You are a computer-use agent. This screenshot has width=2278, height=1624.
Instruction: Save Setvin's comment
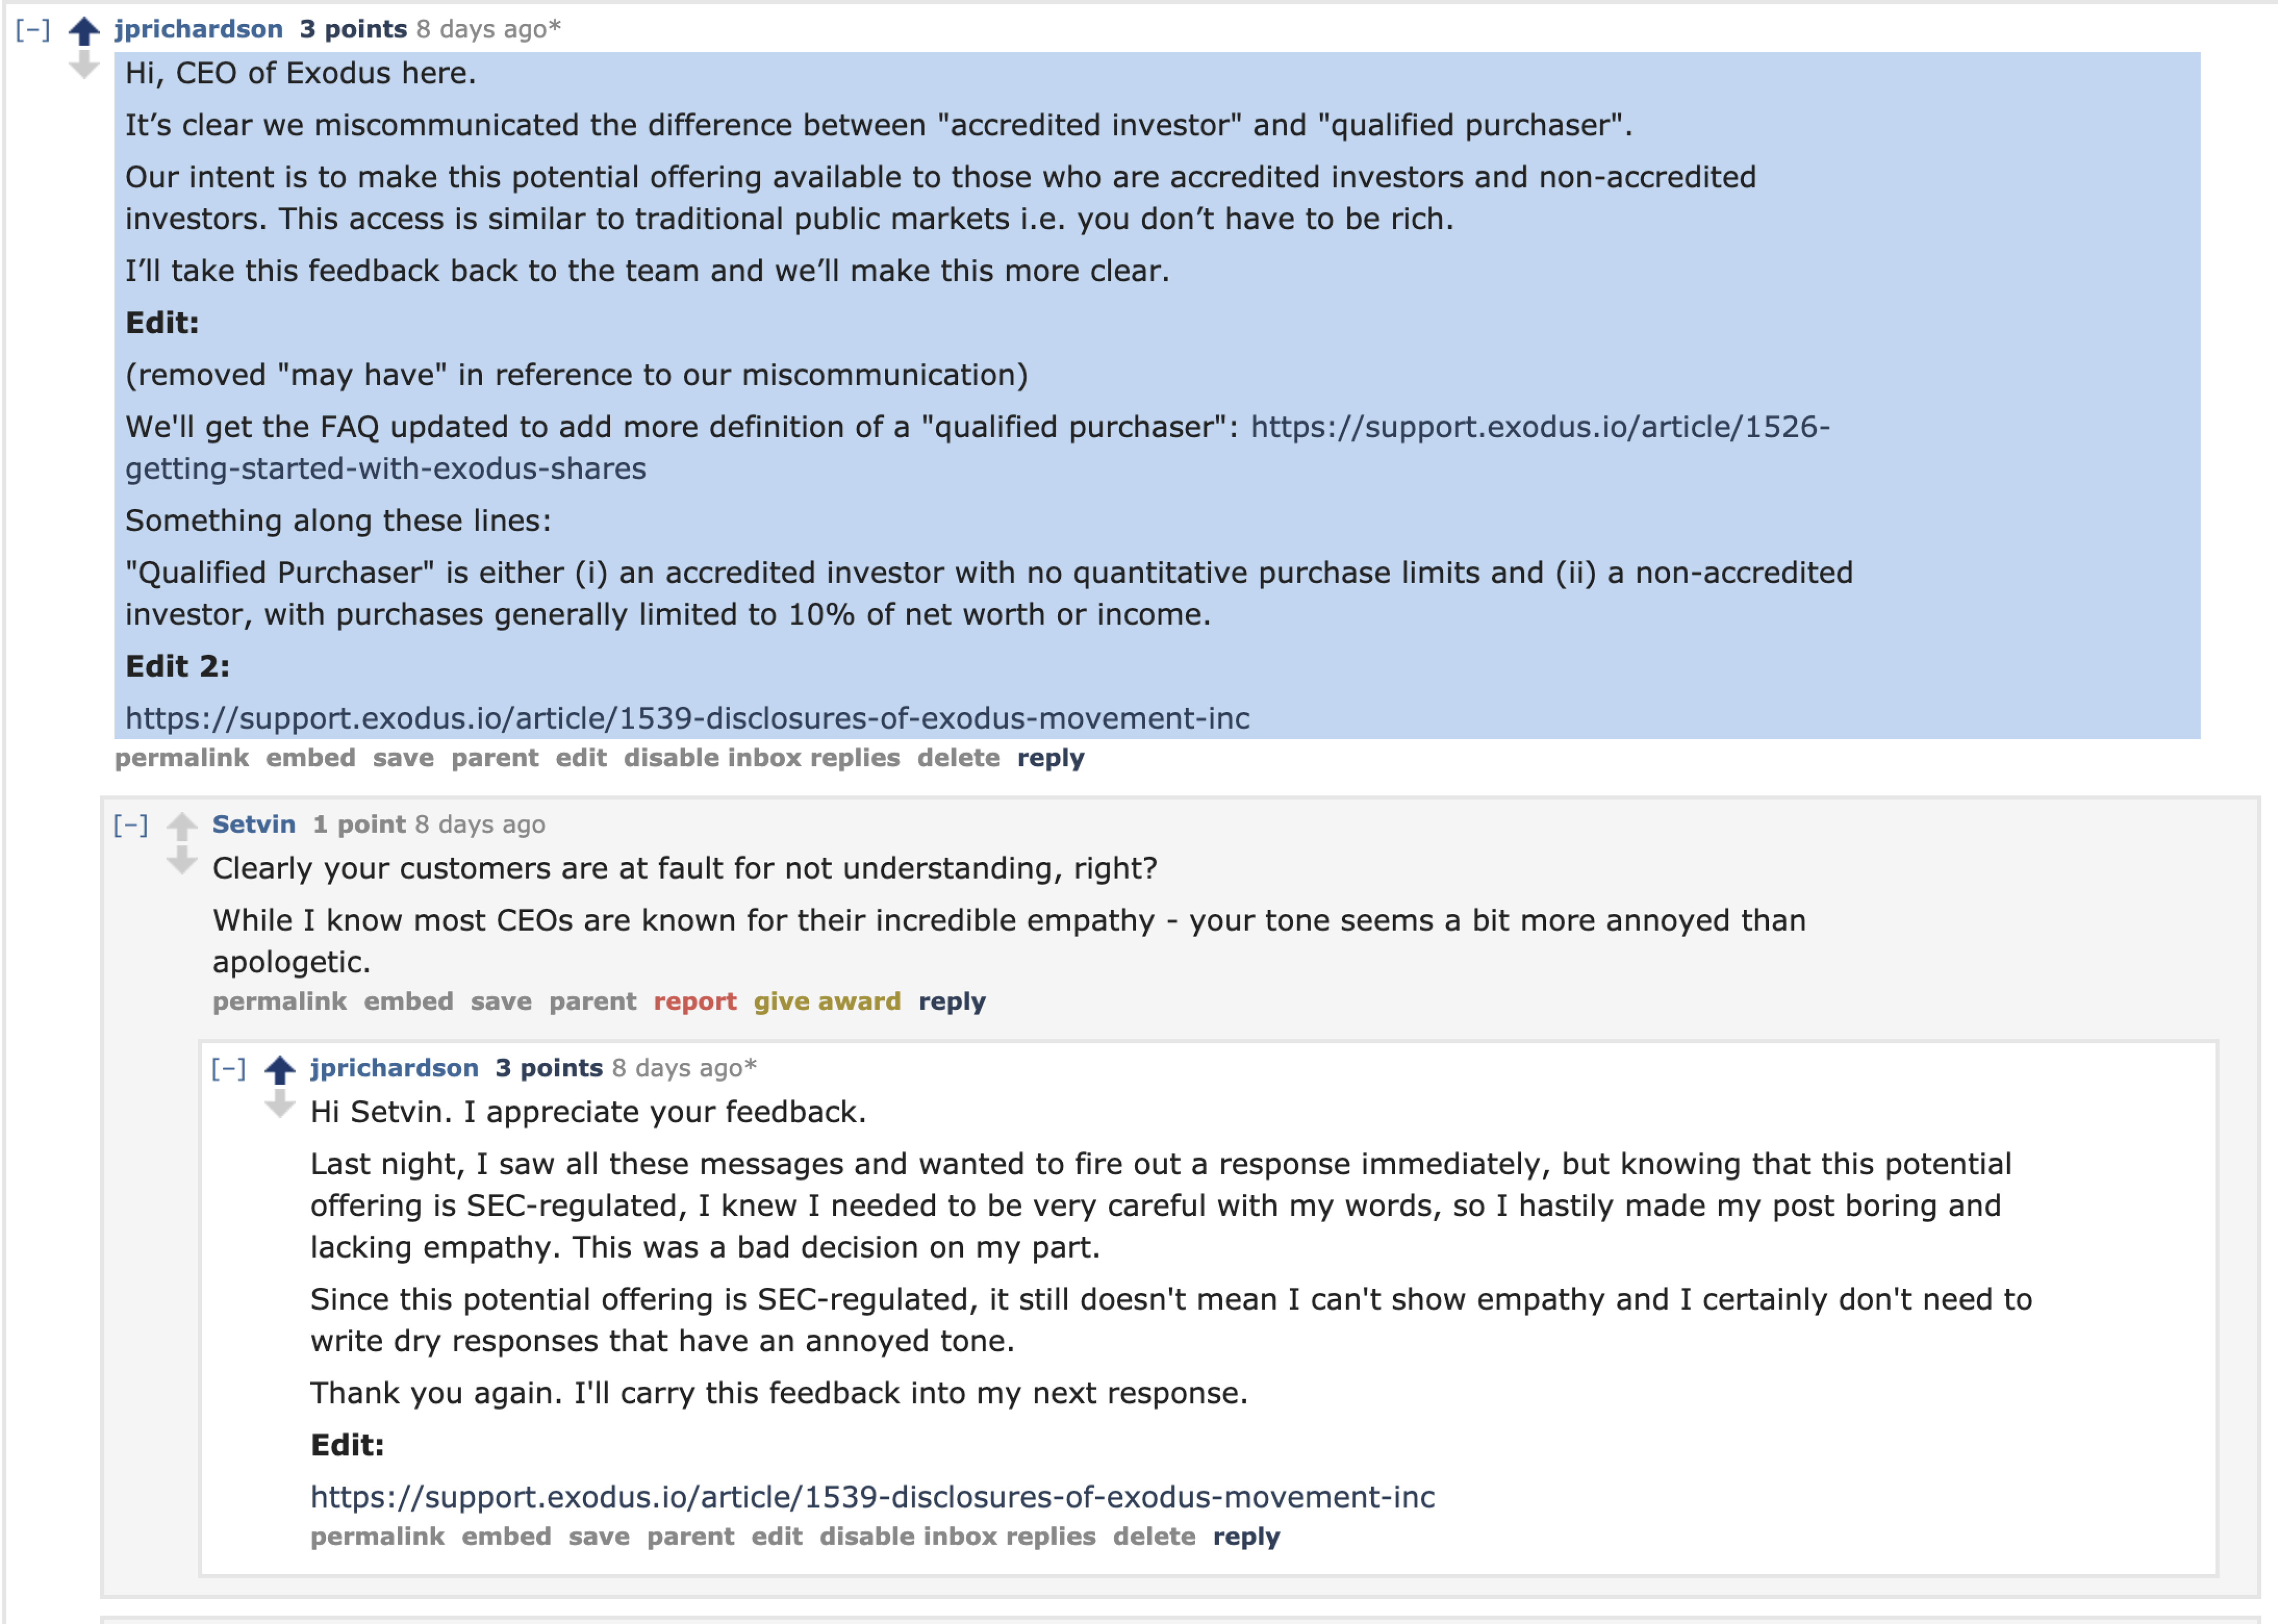[501, 1001]
